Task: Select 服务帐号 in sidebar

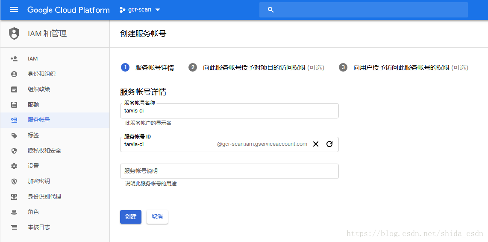Action: (x=55, y=120)
